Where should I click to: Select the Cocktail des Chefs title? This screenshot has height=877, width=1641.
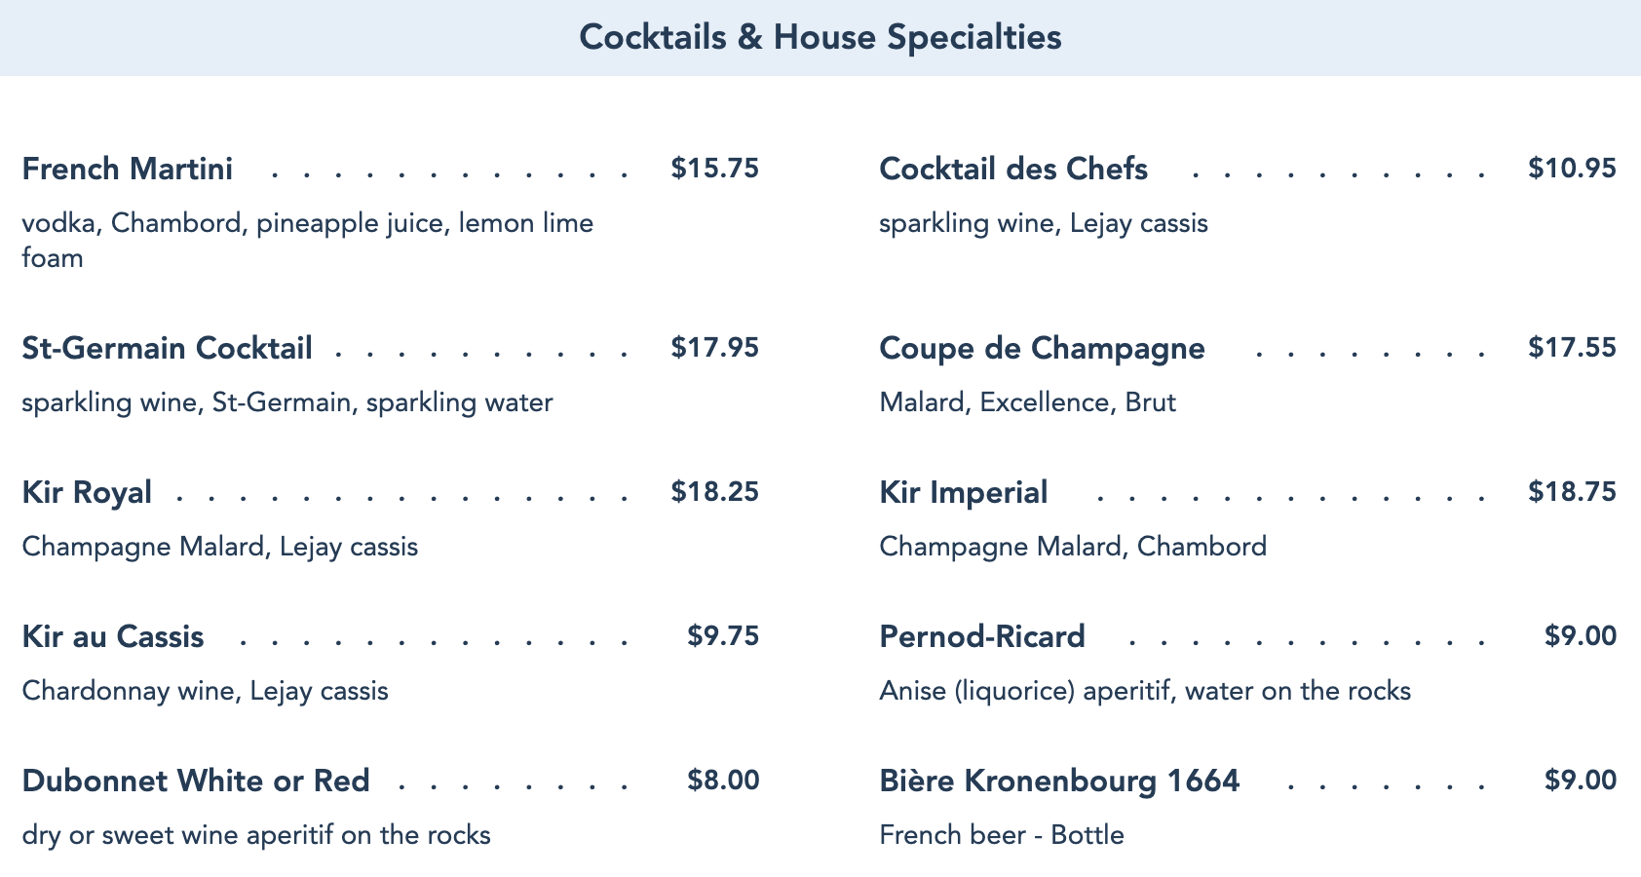click(x=1013, y=169)
